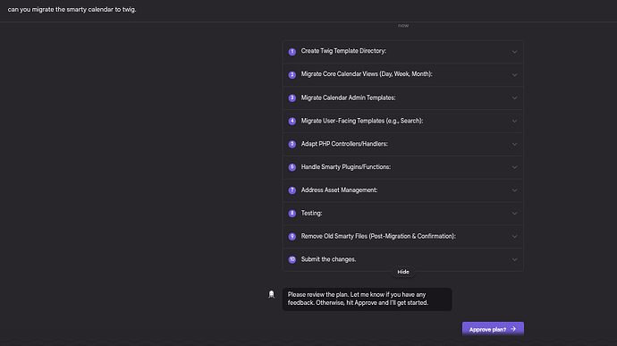Screen dimensions: 617x346
Task: Click the assistant avatar icon beside message
Action: tap(272, 294)
